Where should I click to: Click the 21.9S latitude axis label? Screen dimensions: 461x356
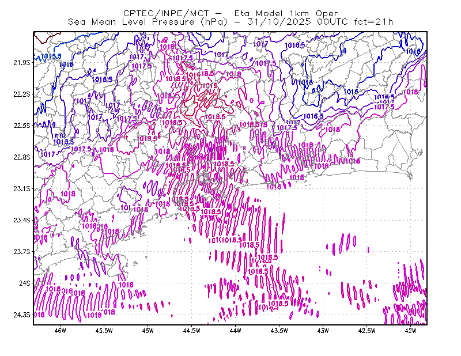click(22, 63)
